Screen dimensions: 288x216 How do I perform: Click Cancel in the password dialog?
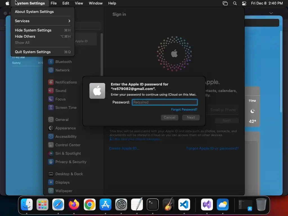(170, 117)
